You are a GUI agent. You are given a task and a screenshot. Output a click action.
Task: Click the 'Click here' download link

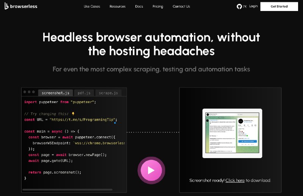235,180
